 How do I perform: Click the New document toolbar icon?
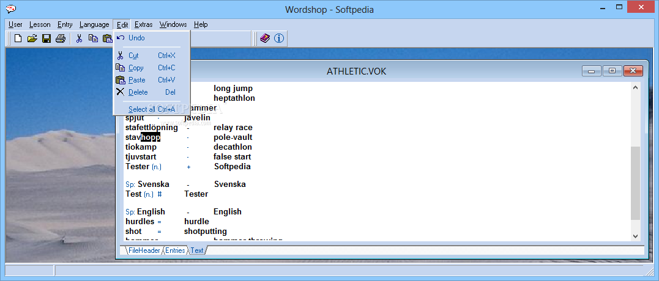pos(18,38)
